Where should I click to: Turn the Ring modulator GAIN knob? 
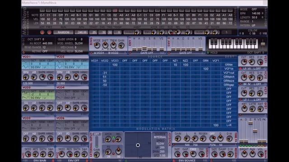tap(121, 45)
